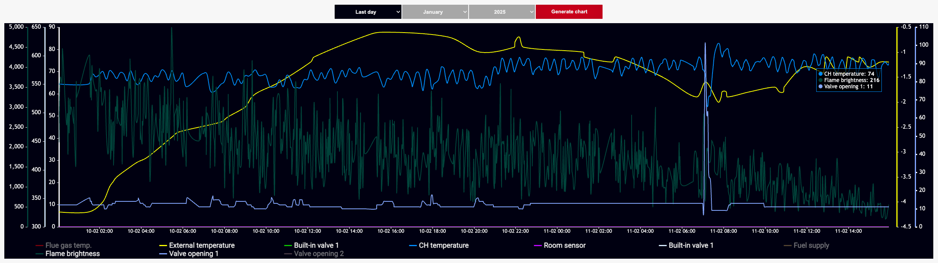
Task: Click the green Built-in valve 1 legend marker
Action: [288, 246]
